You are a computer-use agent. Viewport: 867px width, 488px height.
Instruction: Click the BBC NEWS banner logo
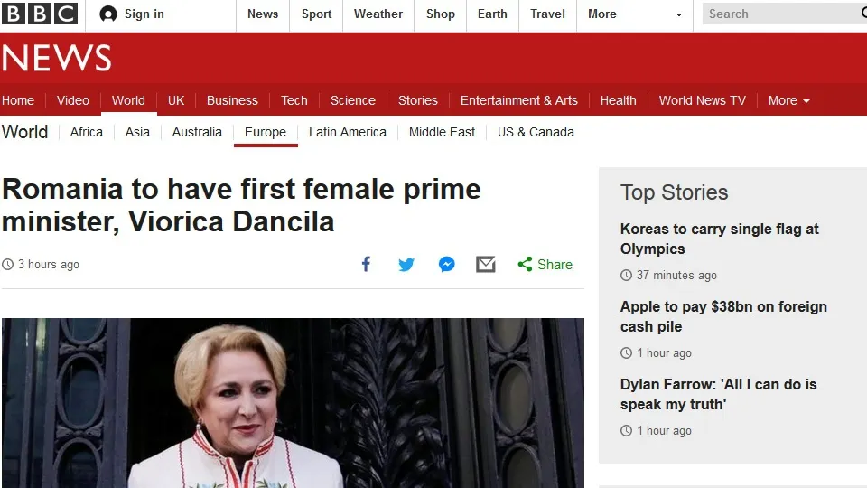pyautogui.click(x=56, y=58)
